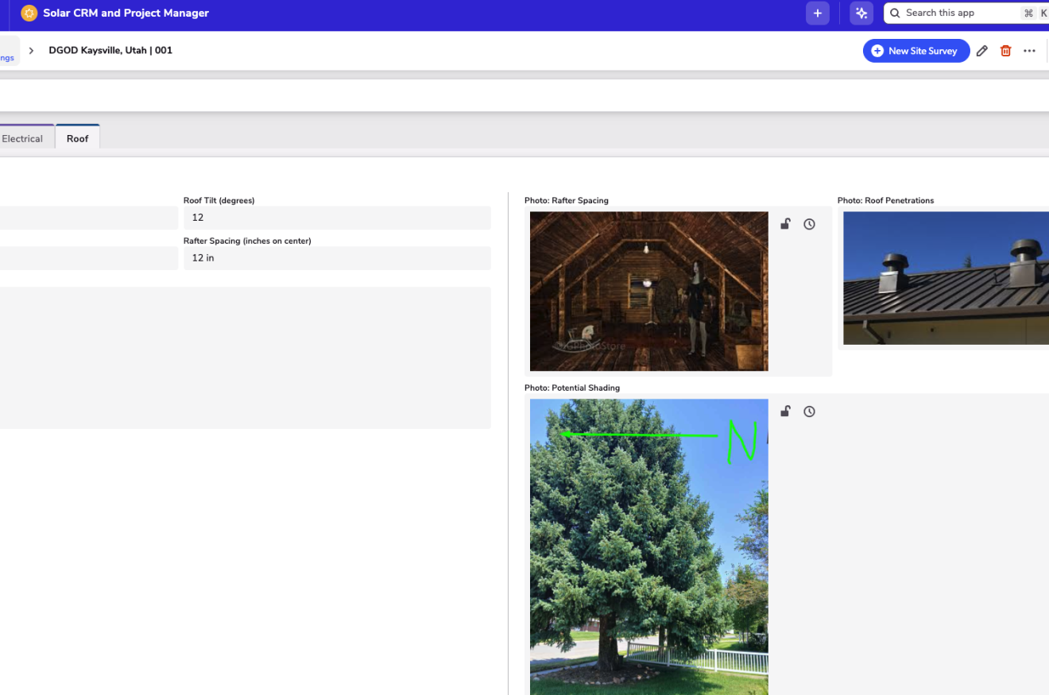The height and width of the screenshot is (695, 1049).
Task: Toggle lock on Rafter Spacing photo
Action: [x=785, y=224]
